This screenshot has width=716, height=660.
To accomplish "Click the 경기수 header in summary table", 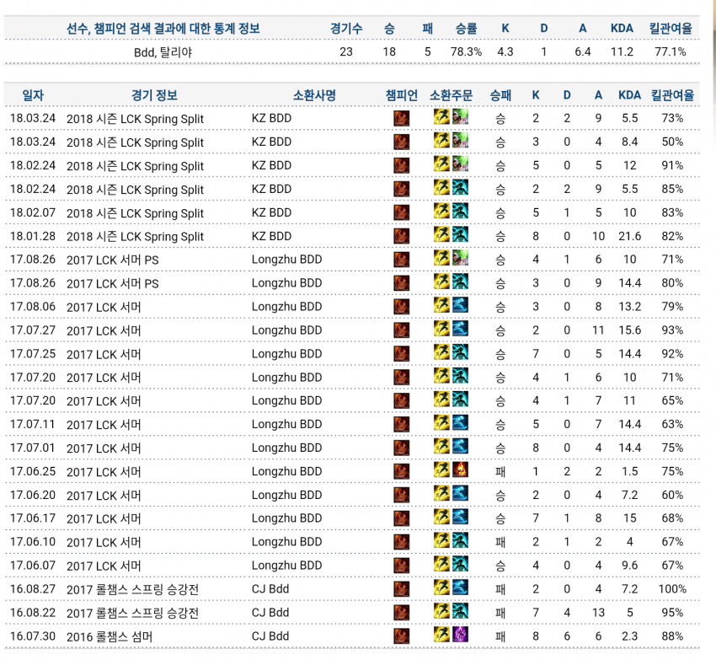I will [346, 29].
